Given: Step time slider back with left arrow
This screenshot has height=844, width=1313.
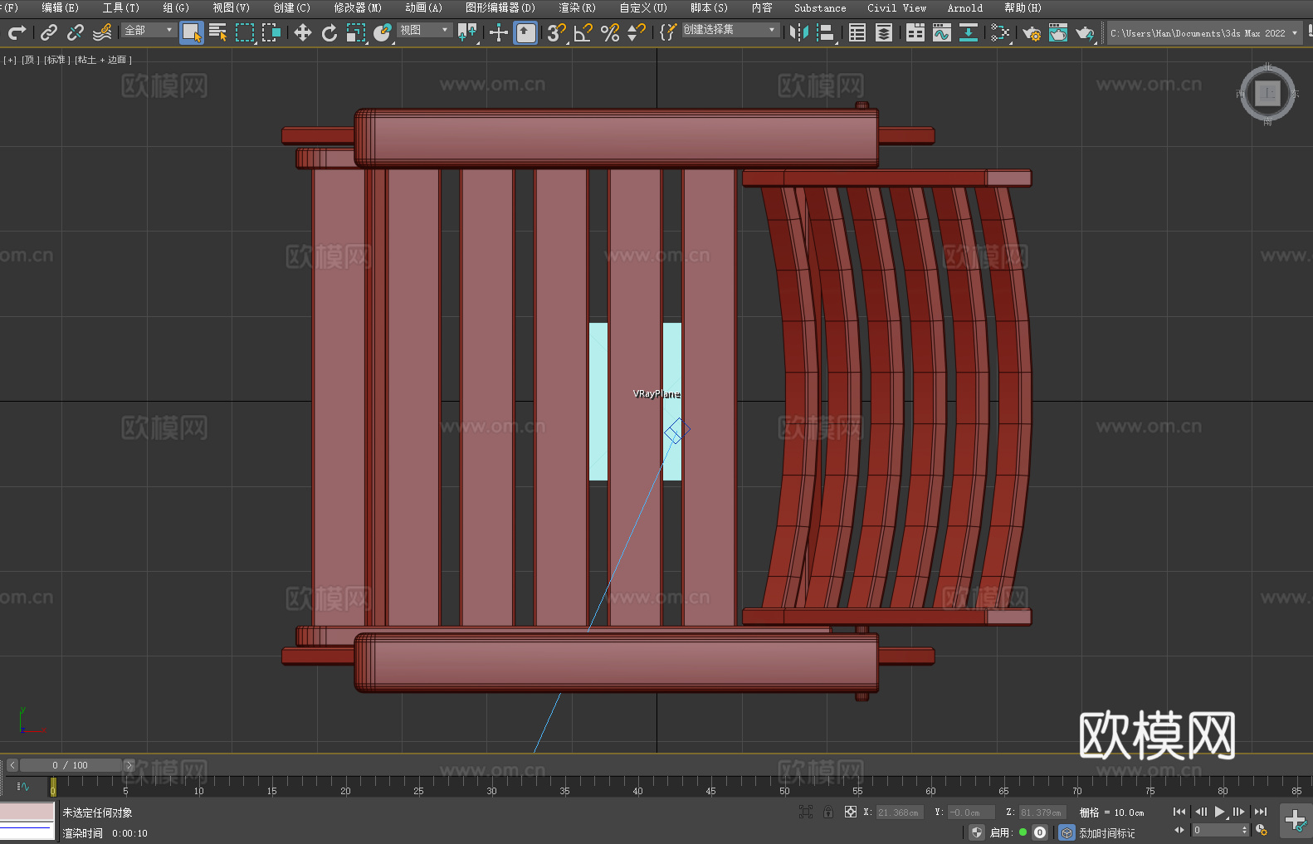Looking at the screenshot, I should coord(12,765).
